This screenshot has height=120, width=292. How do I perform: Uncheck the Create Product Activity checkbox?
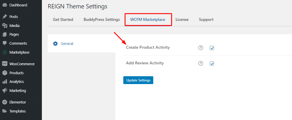tap(212, 48)
